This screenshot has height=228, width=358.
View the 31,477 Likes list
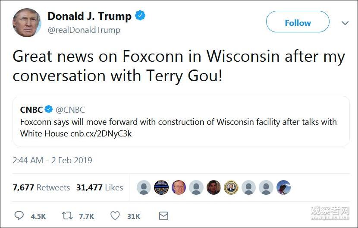coord(100,187)
